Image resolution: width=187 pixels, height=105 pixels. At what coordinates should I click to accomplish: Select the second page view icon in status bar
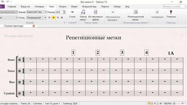tap(152, 103)
